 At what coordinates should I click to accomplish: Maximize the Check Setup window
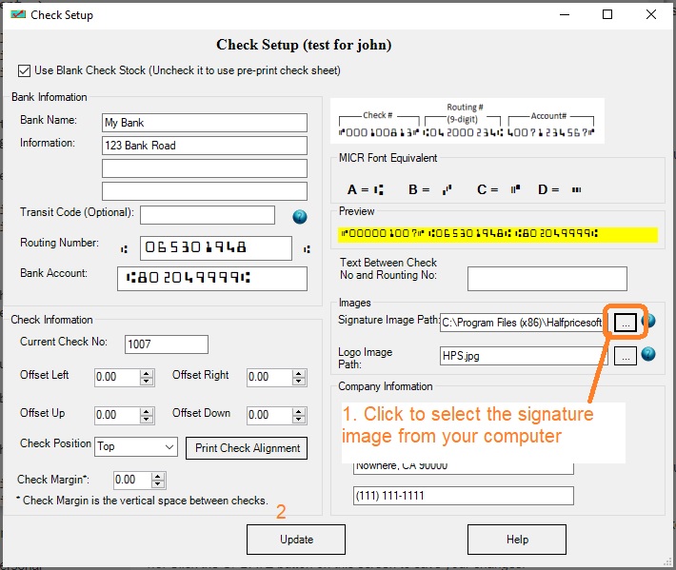[607, 14]
